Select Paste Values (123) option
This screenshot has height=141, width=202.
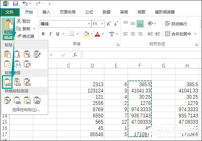click(7, 82)
